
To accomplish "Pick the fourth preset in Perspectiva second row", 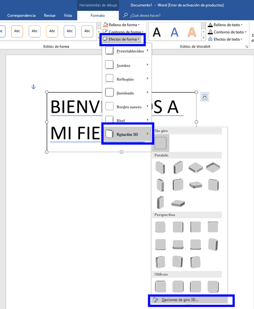I will (x=213, y=245).
